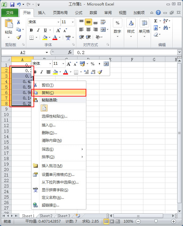Open the File tab
The height and width of the screenshot is (226, 183).
[10, 13]
